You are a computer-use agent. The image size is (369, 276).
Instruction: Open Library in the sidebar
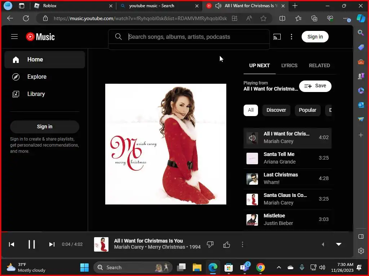45,94
